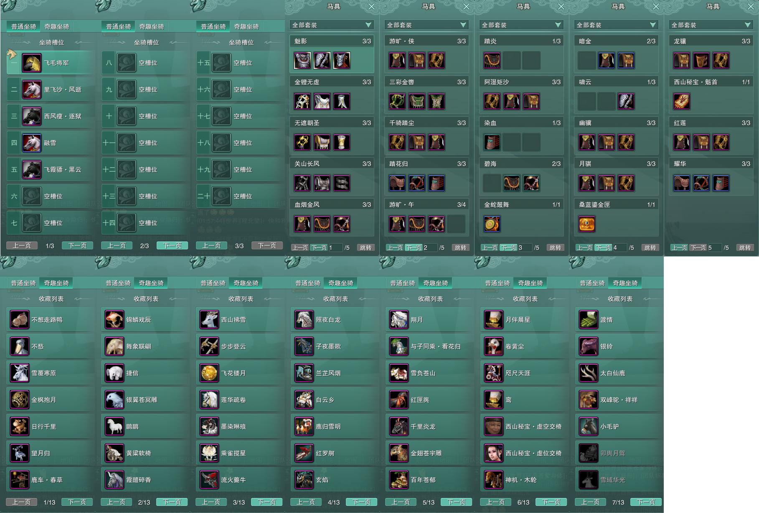Image resolution: width=759 pixels, height=513 pixels.
Task: Select the 桑蓝鎏金匣 golden box icon
Action: (587, 224)
